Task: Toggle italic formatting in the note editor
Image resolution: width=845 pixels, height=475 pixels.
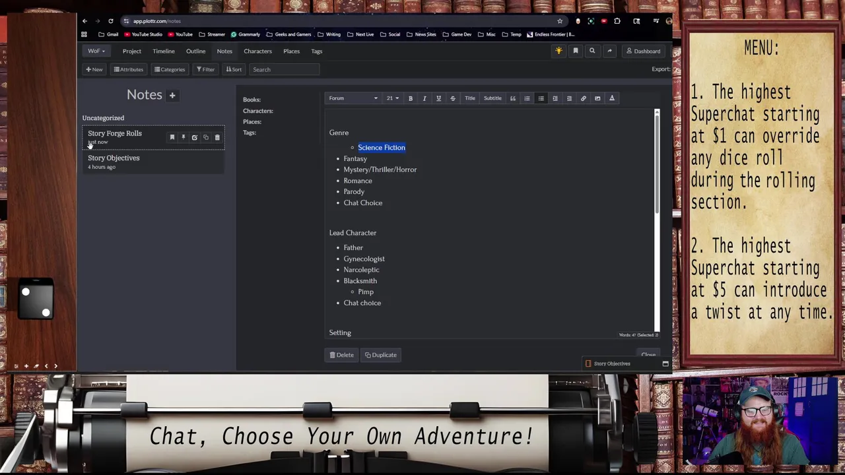Action: (x=424, y=98)
